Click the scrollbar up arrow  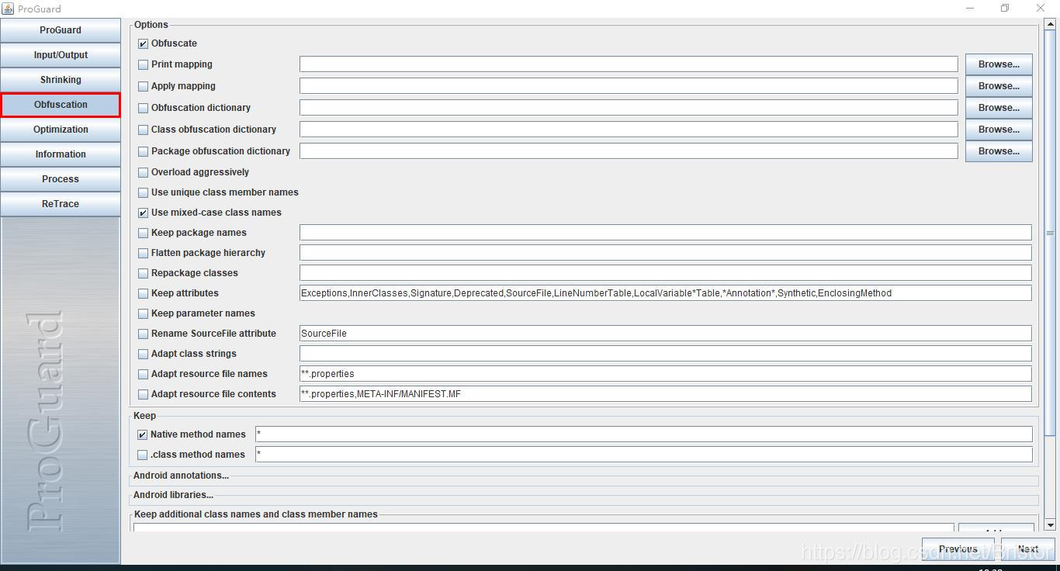1051,25
